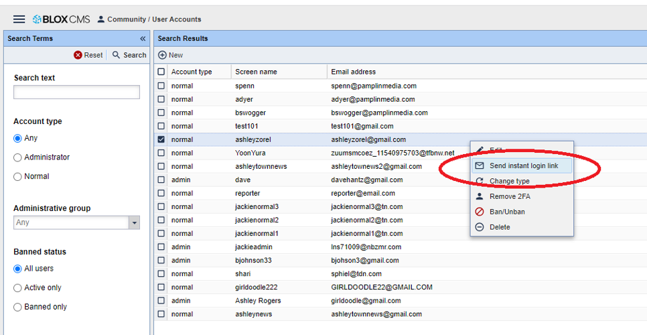The height and width of the screenshot is (335, 647).
Task: Select Change type menu option
Action: click(509, 181)
